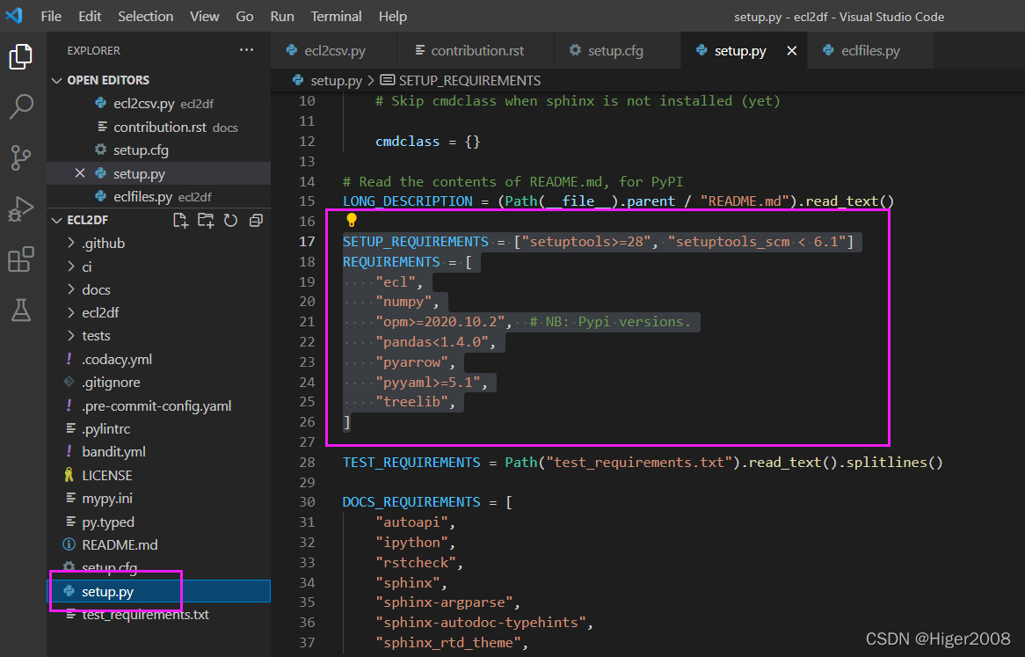Click the TEST_REQUIREMENTS variable name
The width and height of the screenshot is (1025, 657).
[411, 463]
